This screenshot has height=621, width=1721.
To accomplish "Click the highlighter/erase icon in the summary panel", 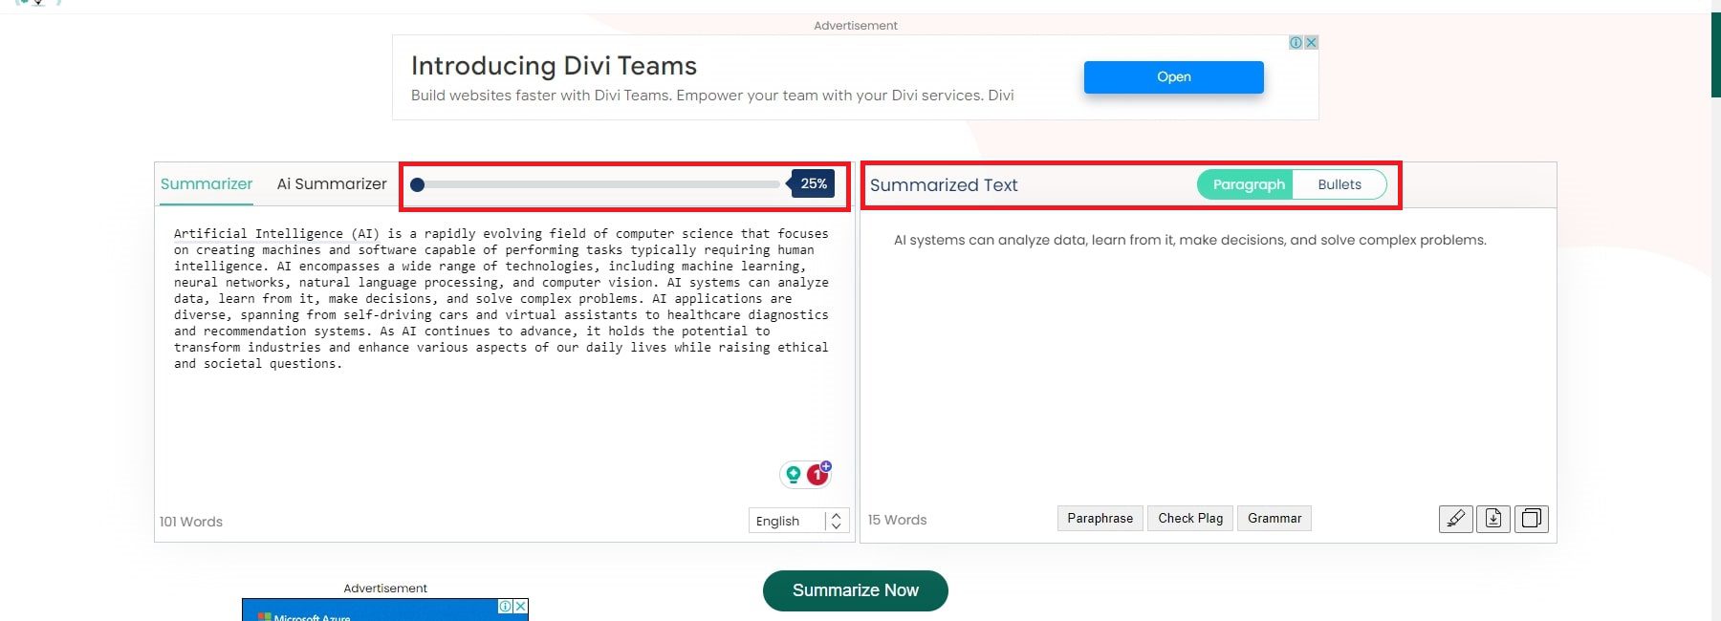I will pyautogui.click(x=1455, y=519).
